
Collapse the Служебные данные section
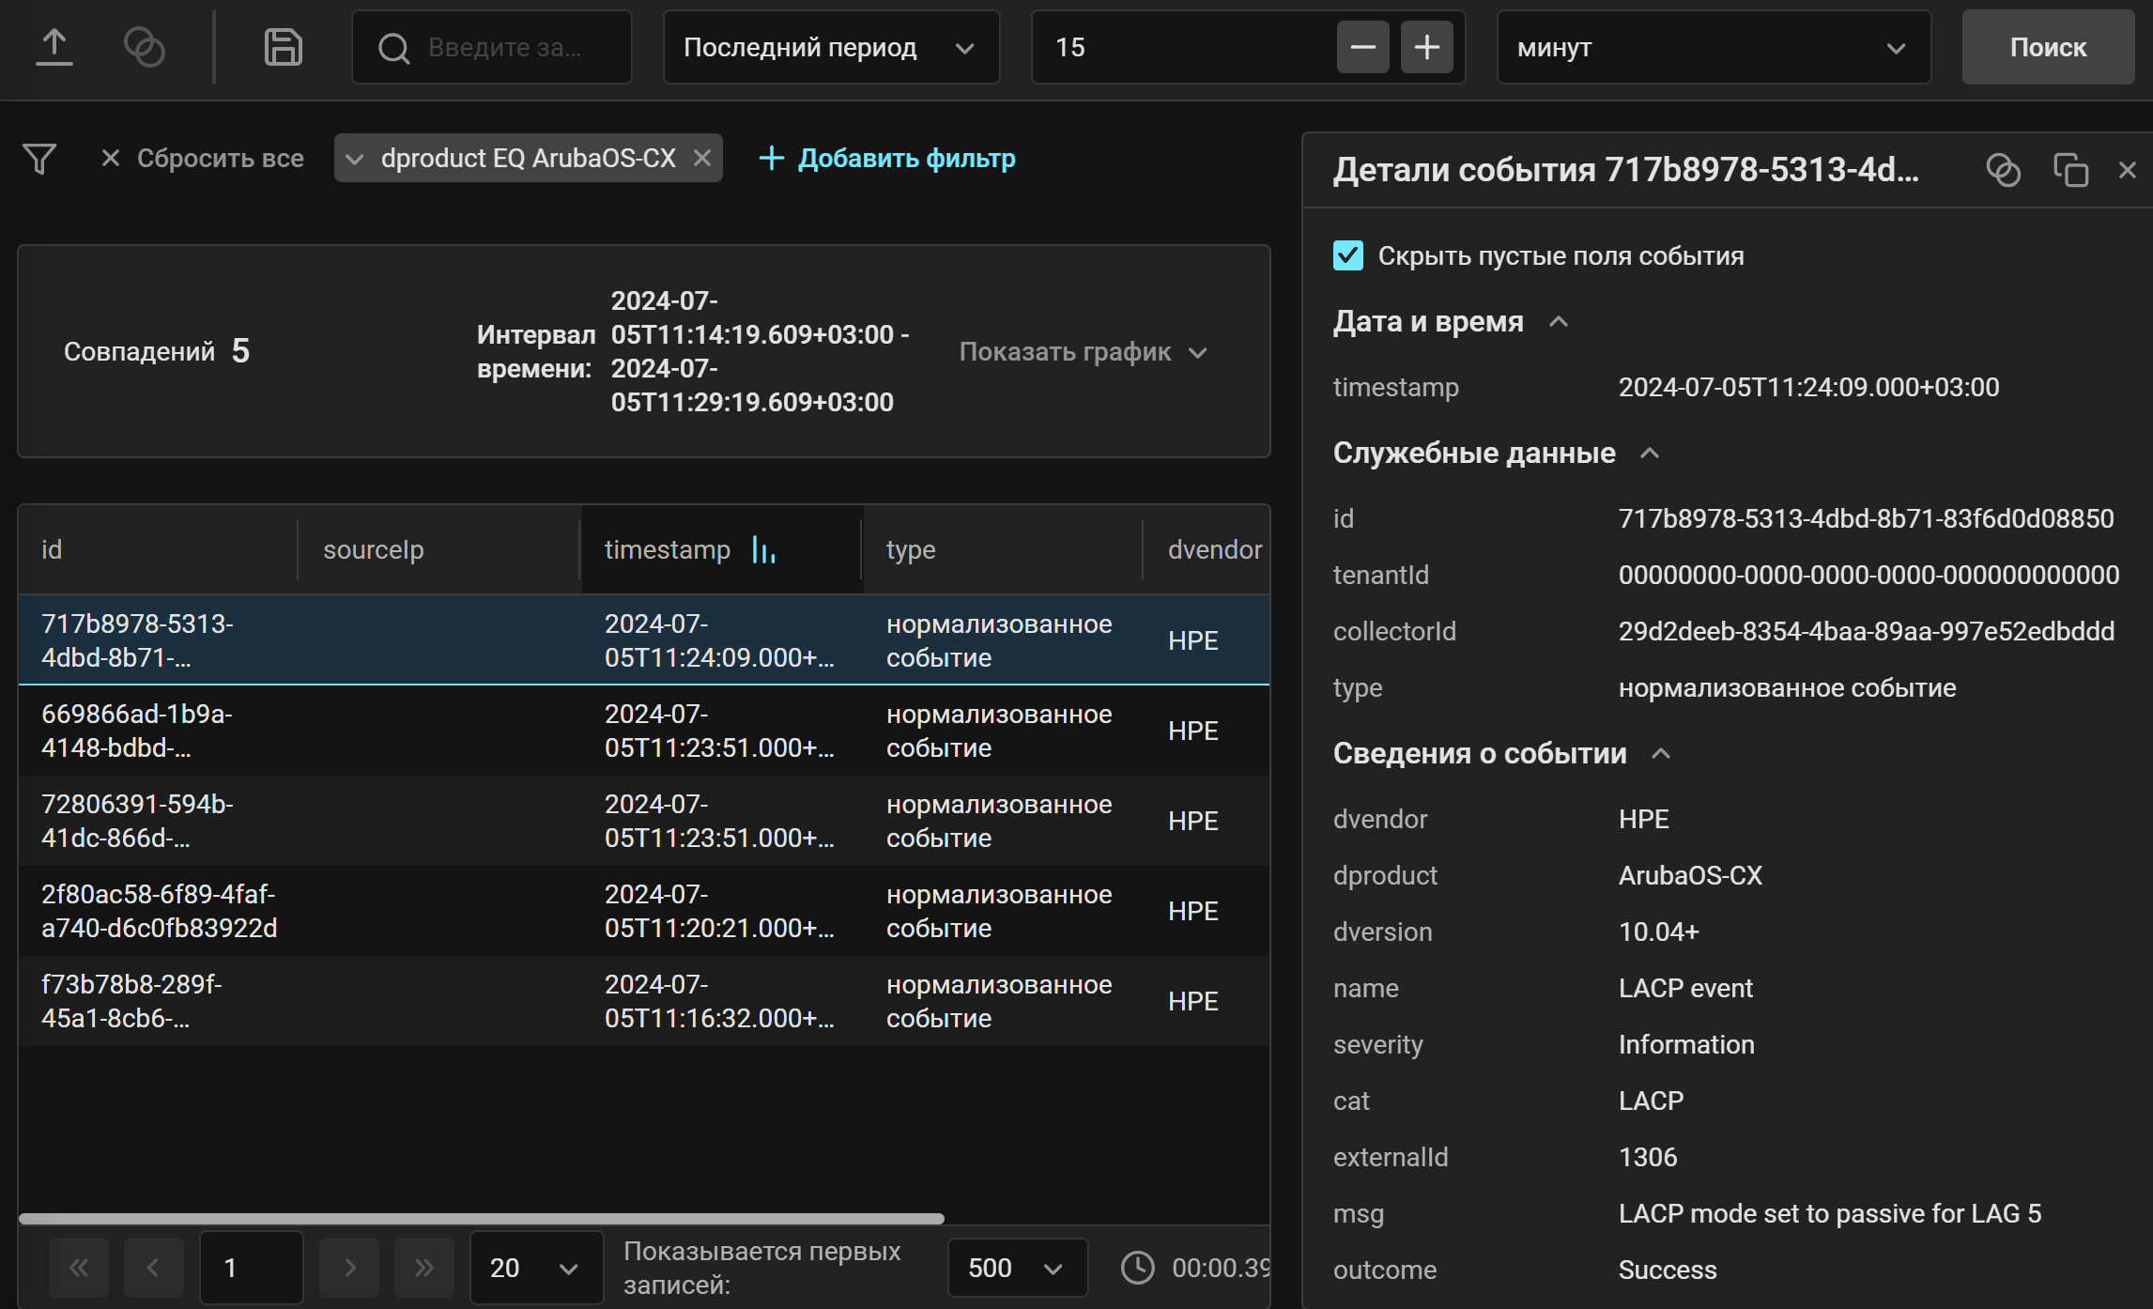[1650, 453]
